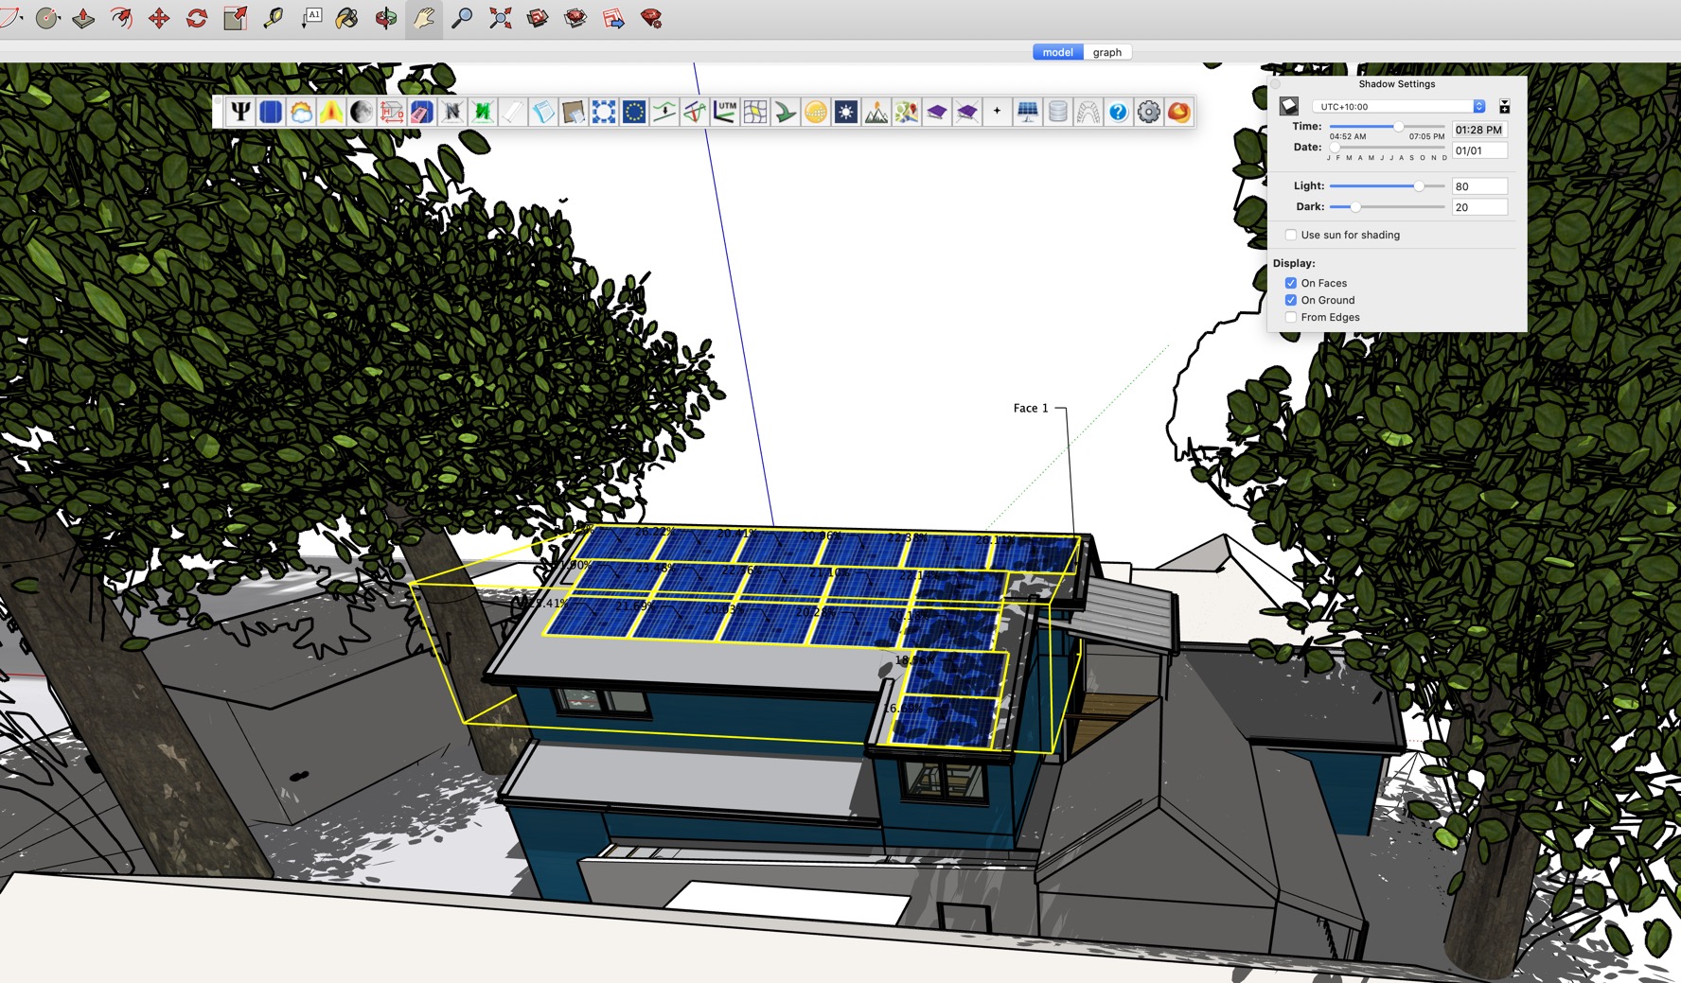Enable Use sun for shading checkbox
The width and height of the screenshot is (1681, 983).
point(1291,235)
